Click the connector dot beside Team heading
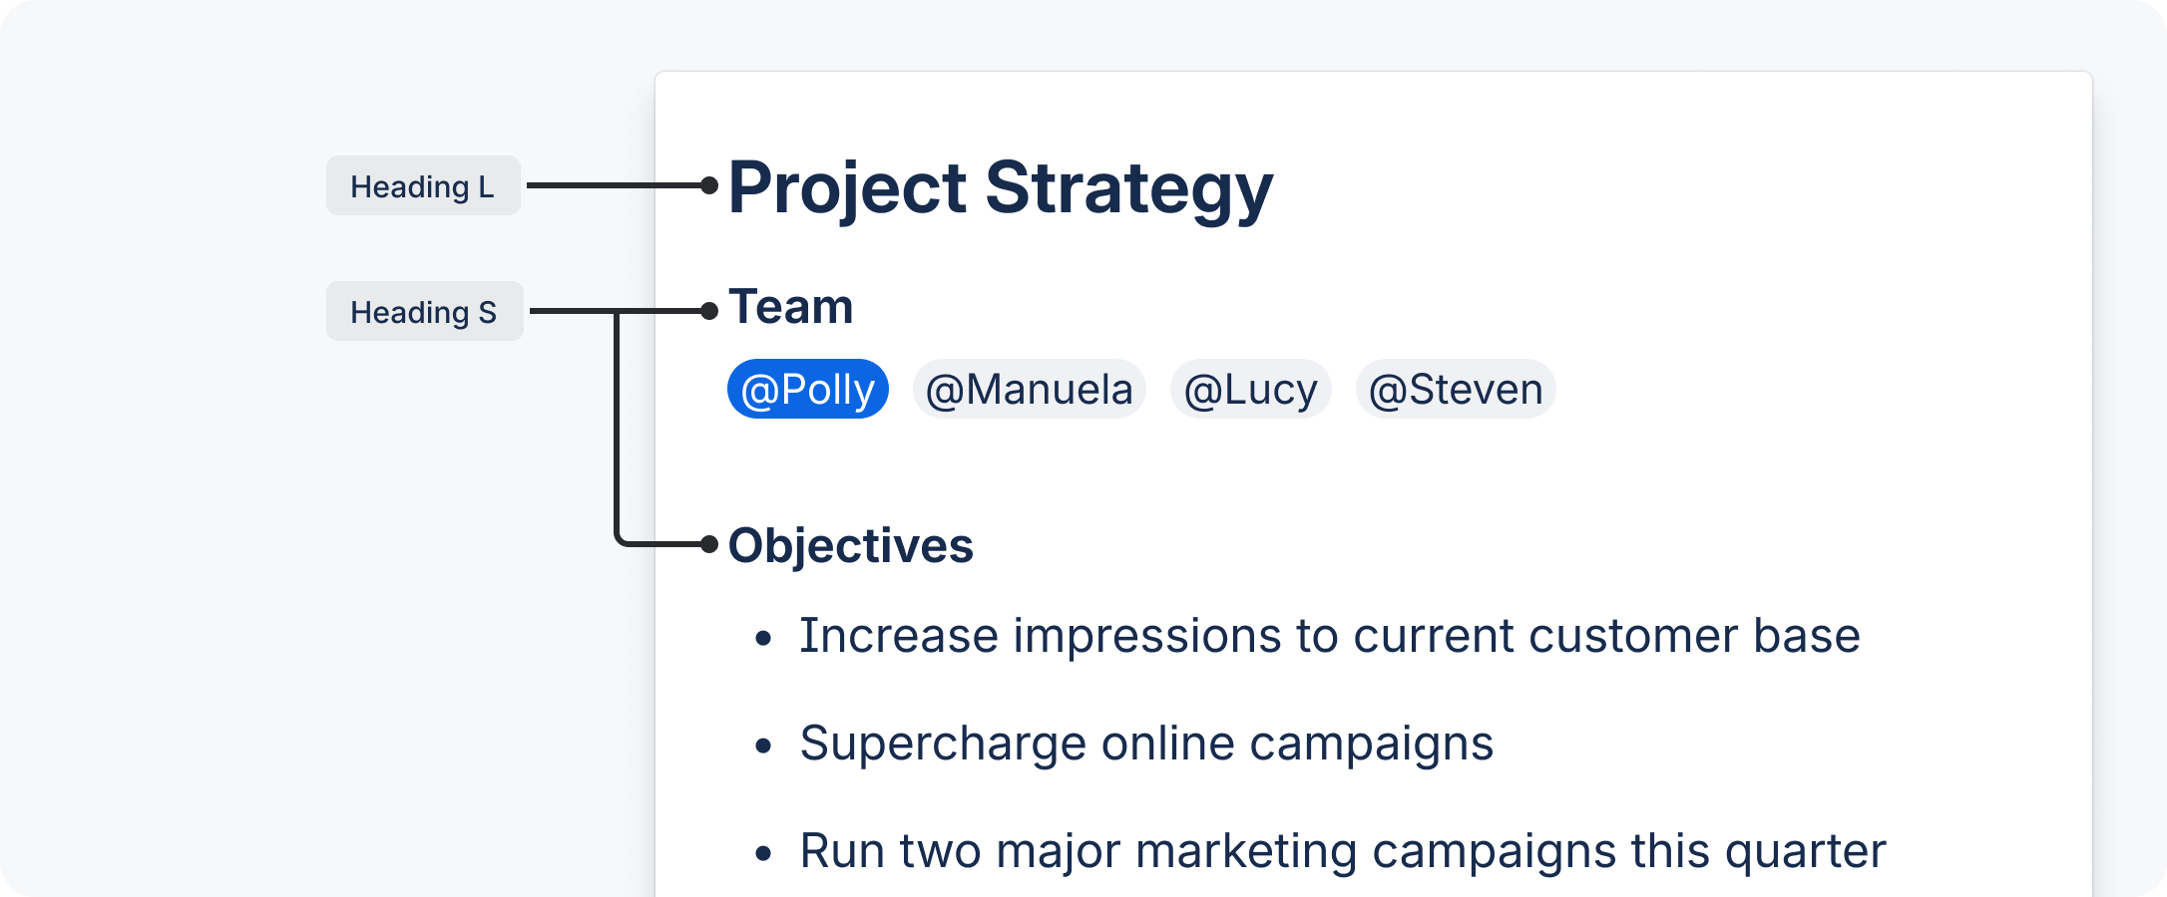Screen dimensions: 2167x897 [x=709, y=311]
